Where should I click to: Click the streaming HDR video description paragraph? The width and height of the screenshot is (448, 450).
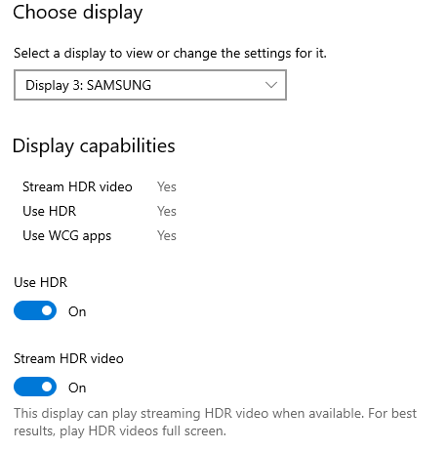tap(215, 422)
